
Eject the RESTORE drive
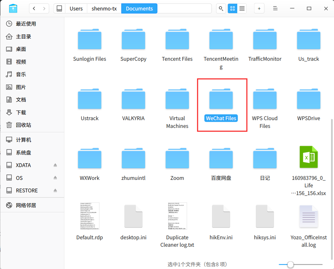point(55,190)
